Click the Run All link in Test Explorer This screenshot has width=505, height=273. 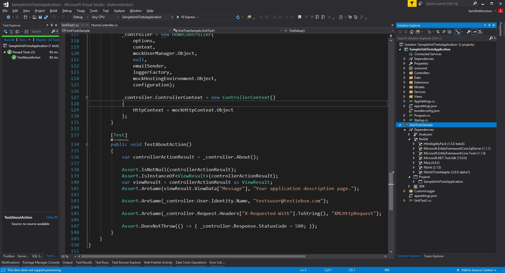9,40
